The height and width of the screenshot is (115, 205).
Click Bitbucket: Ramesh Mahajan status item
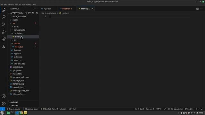tap(53, 109)
